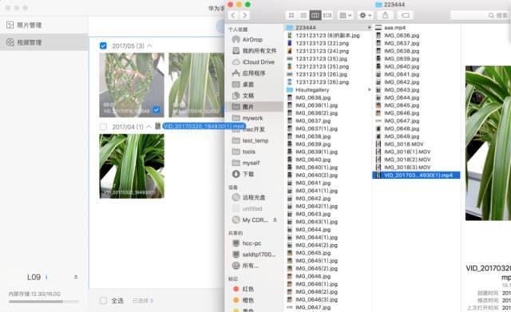Eject the My CDR disc

(275, 219)
